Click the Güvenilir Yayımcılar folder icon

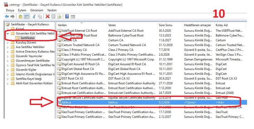(13, 56)
